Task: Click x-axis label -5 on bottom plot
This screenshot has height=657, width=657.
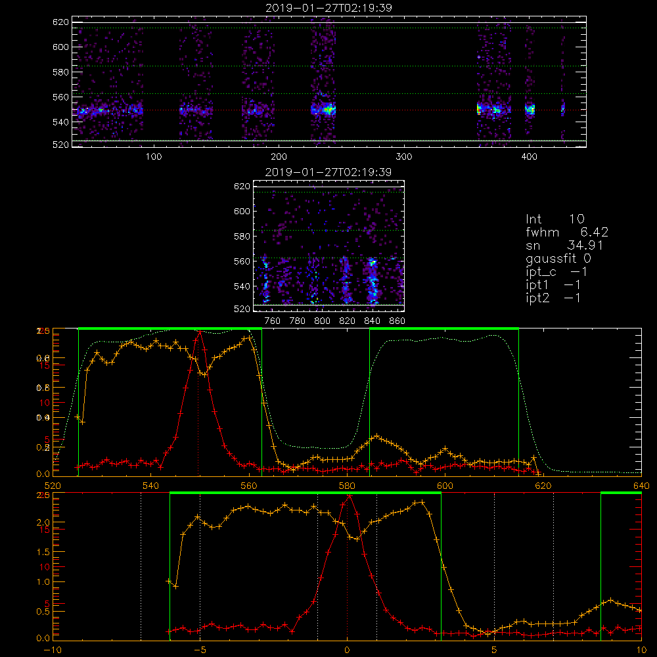Action: point(200,650)
